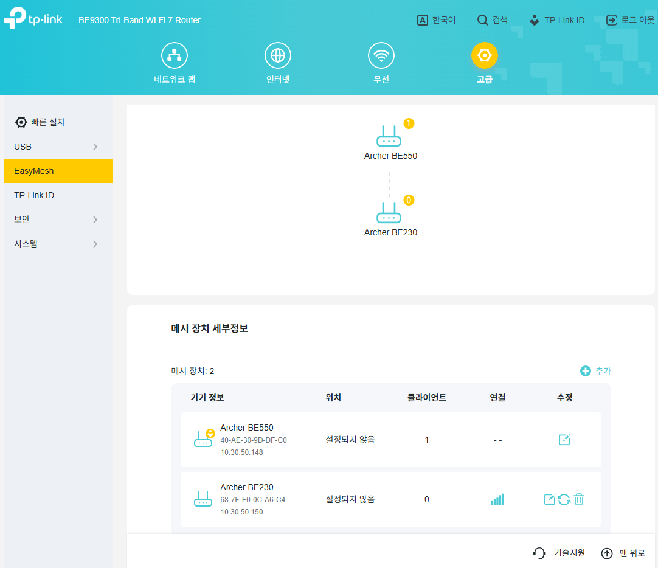Viewport: 658px width, 568px height.
Task: Edit the Archer BE230 row
Action: 550,499
